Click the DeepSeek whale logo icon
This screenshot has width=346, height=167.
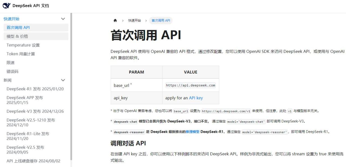click(x=6, y=6)
